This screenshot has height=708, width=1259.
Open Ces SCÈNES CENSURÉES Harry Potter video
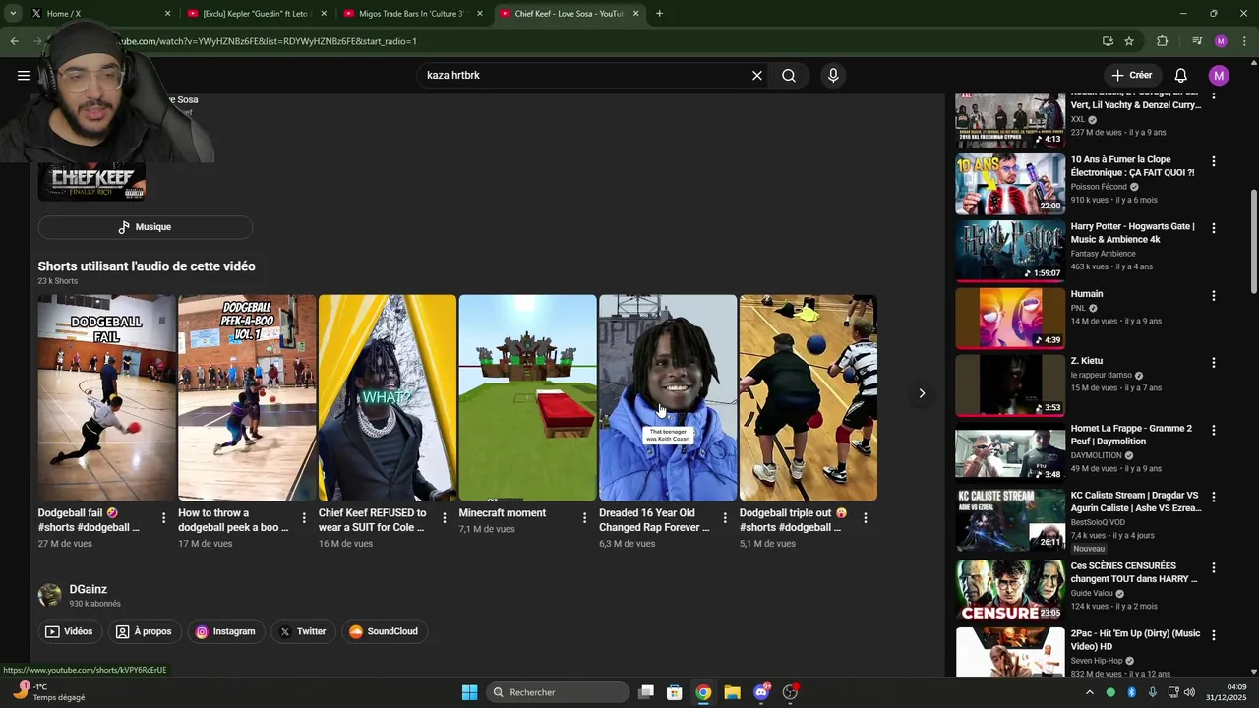click(x=1010, y=591)
